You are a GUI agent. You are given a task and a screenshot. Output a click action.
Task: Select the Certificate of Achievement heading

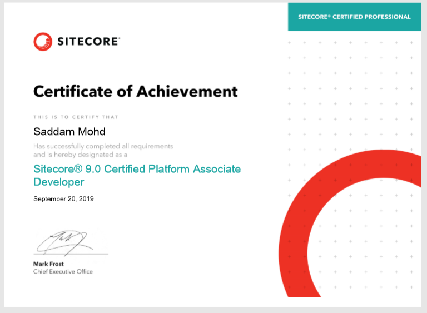pos(135,91)
